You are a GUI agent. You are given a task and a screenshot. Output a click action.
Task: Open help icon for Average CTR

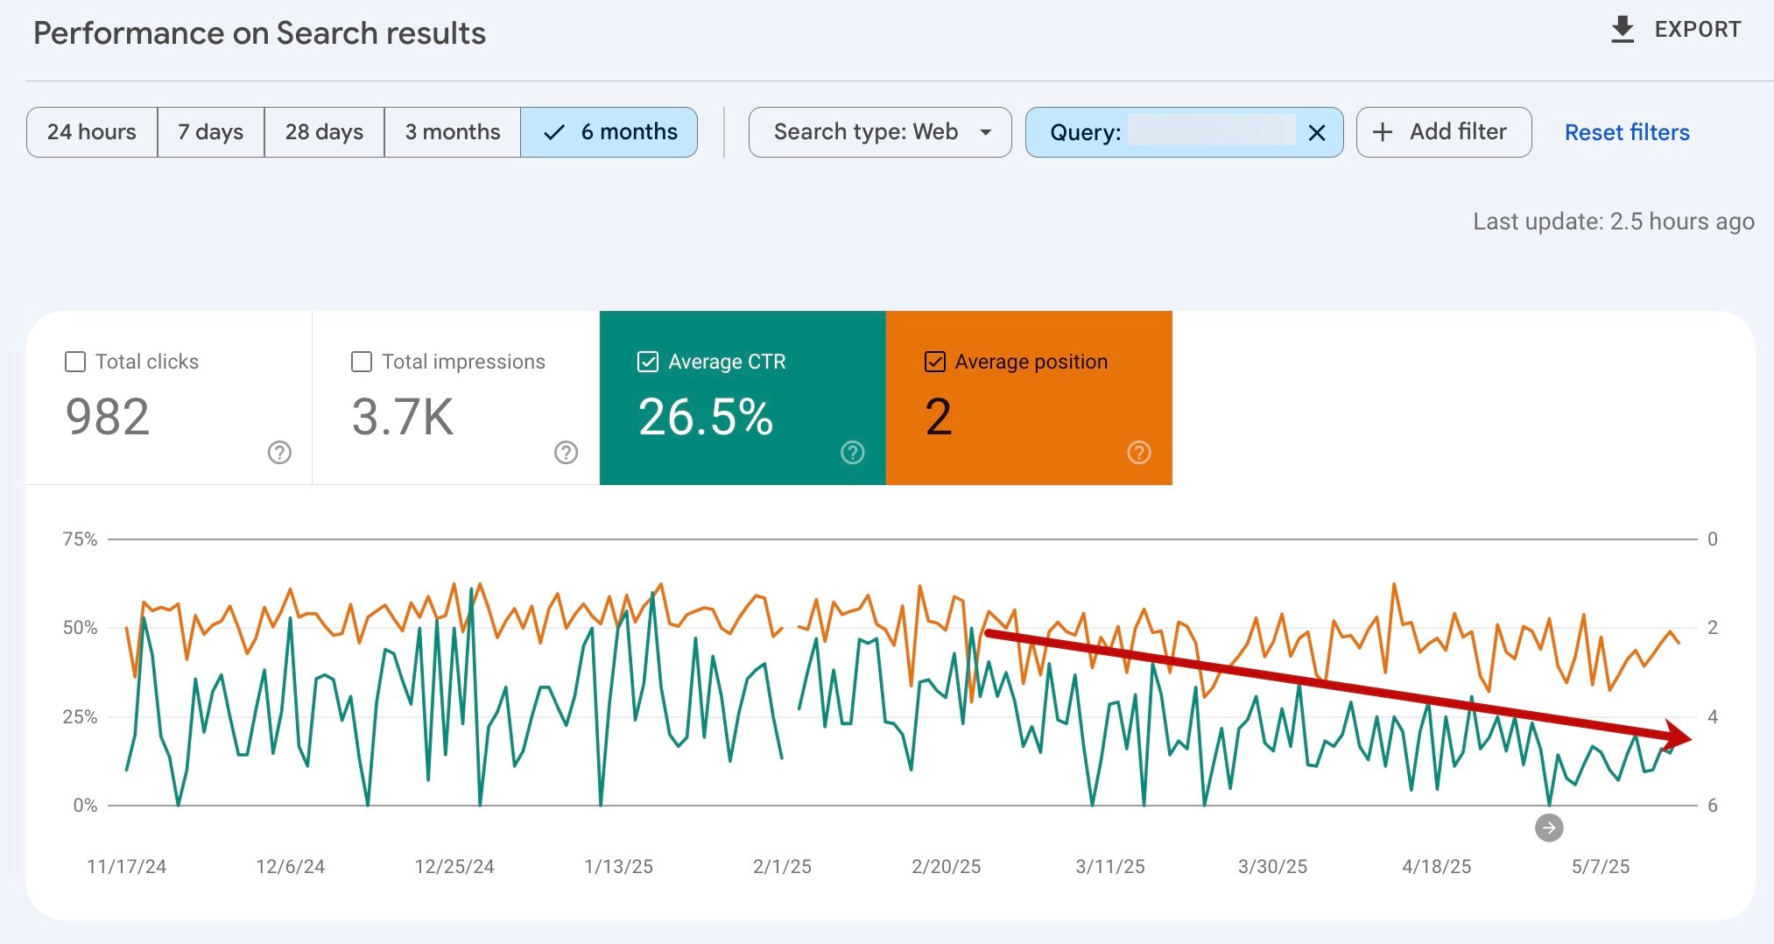852,453
